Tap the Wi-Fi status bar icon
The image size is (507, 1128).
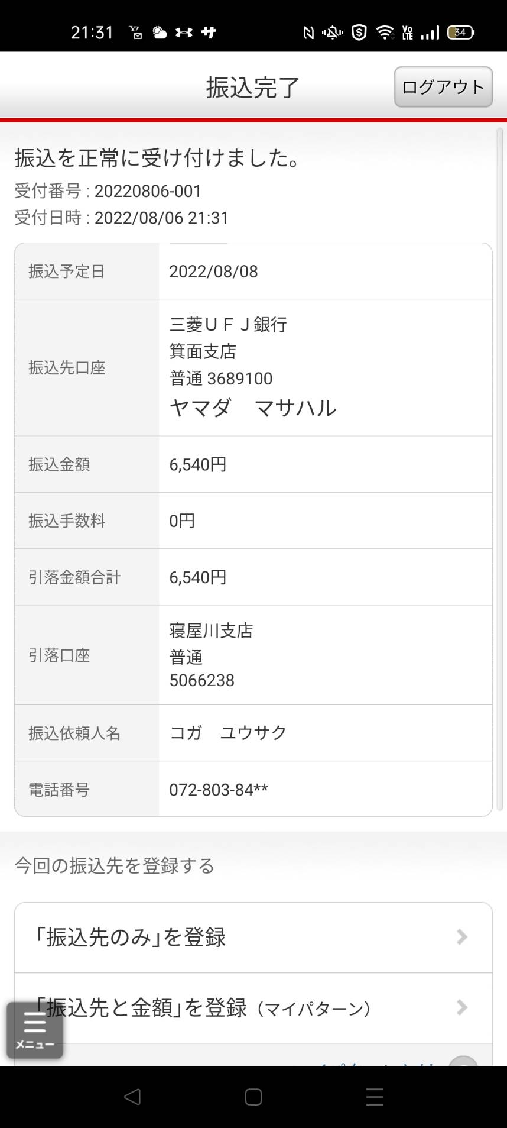pyautogui.click(x=385, y=33)
